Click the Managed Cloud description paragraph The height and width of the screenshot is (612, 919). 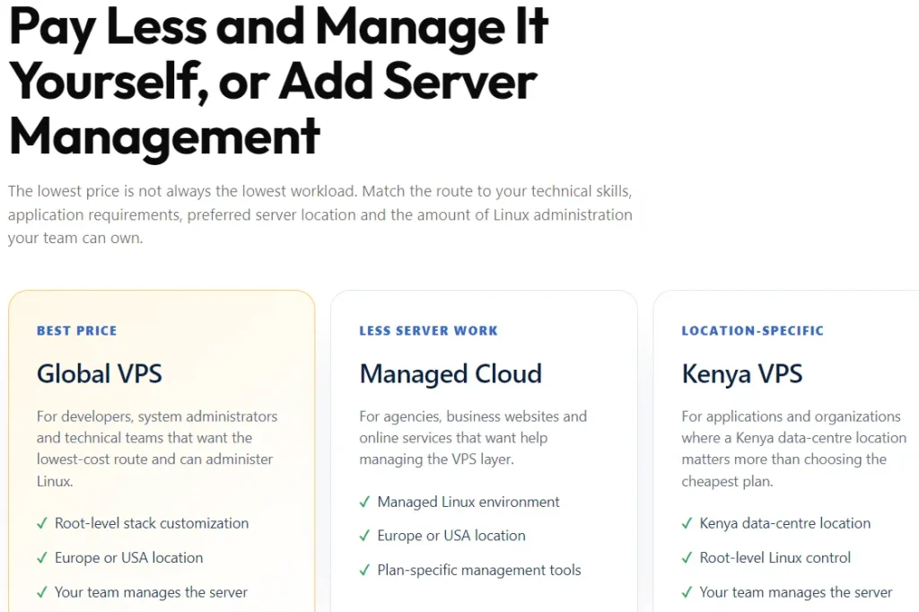[x=473, y=438]
